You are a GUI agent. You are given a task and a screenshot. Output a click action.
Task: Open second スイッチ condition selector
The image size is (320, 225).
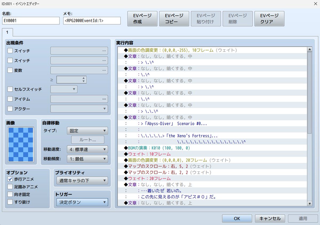(x=79, y=61)
